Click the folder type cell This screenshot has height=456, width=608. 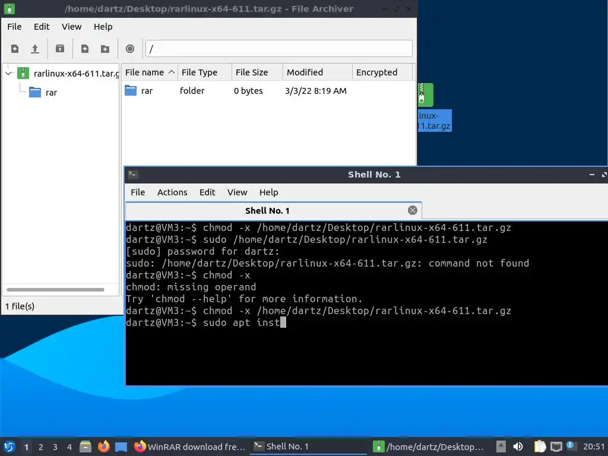point(192,91)
